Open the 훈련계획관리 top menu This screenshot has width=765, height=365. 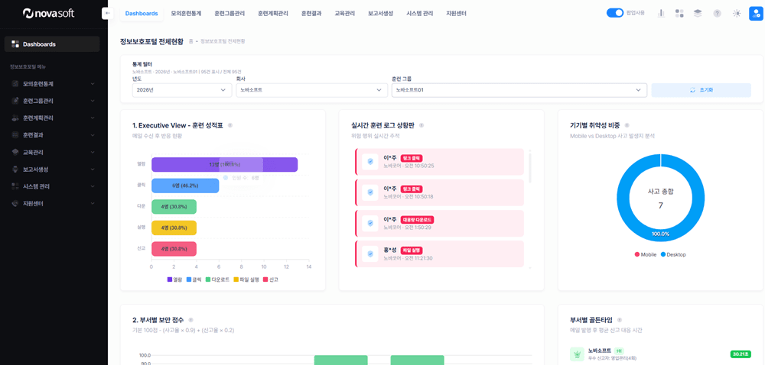[x=273, y=14]
